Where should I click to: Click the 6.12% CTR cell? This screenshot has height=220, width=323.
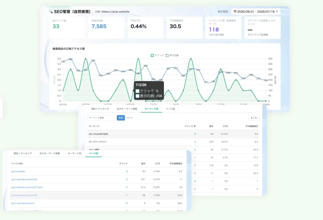[224, 134]
